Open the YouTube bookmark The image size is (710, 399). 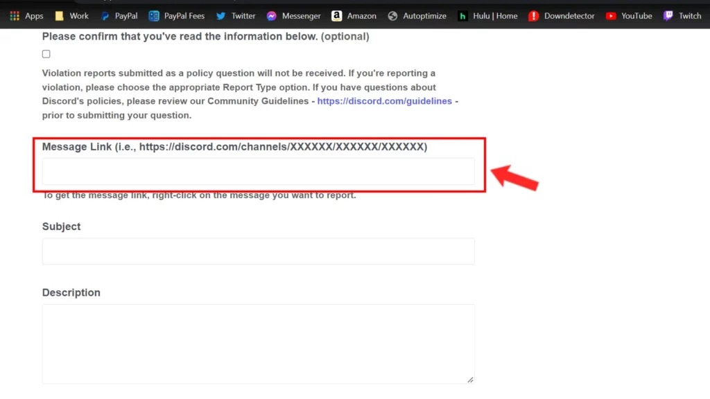click(x=629, y=16)
